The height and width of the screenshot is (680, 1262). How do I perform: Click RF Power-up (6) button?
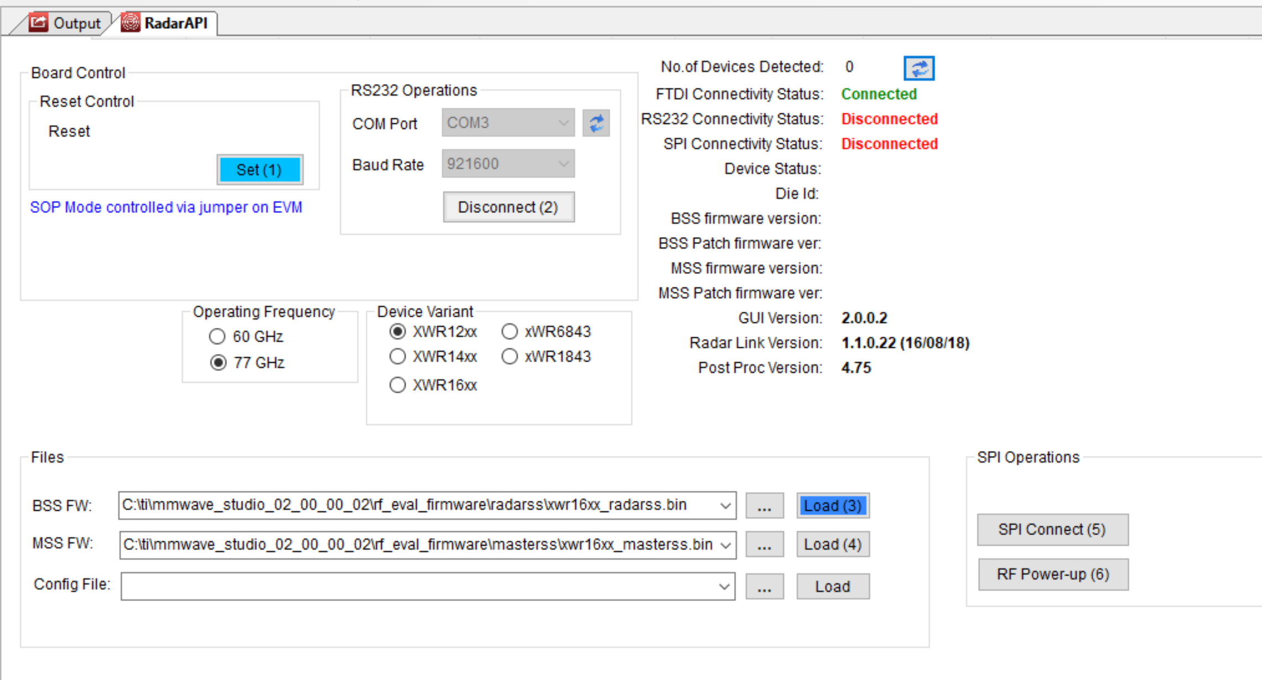click(1053, 574)
